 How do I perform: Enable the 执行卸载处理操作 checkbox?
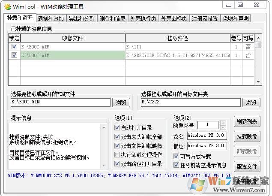tap(117, 155)
